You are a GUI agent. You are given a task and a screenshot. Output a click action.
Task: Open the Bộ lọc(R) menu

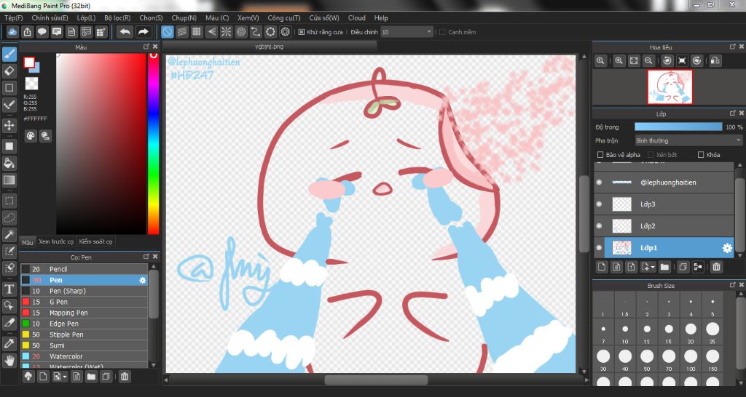pyautogui.click(x=117, y=18)
